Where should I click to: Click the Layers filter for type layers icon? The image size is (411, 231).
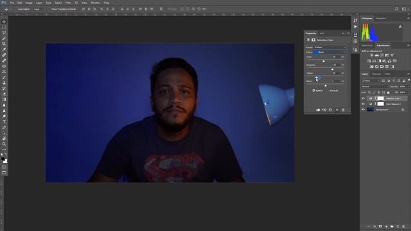[x=394, y=81]
